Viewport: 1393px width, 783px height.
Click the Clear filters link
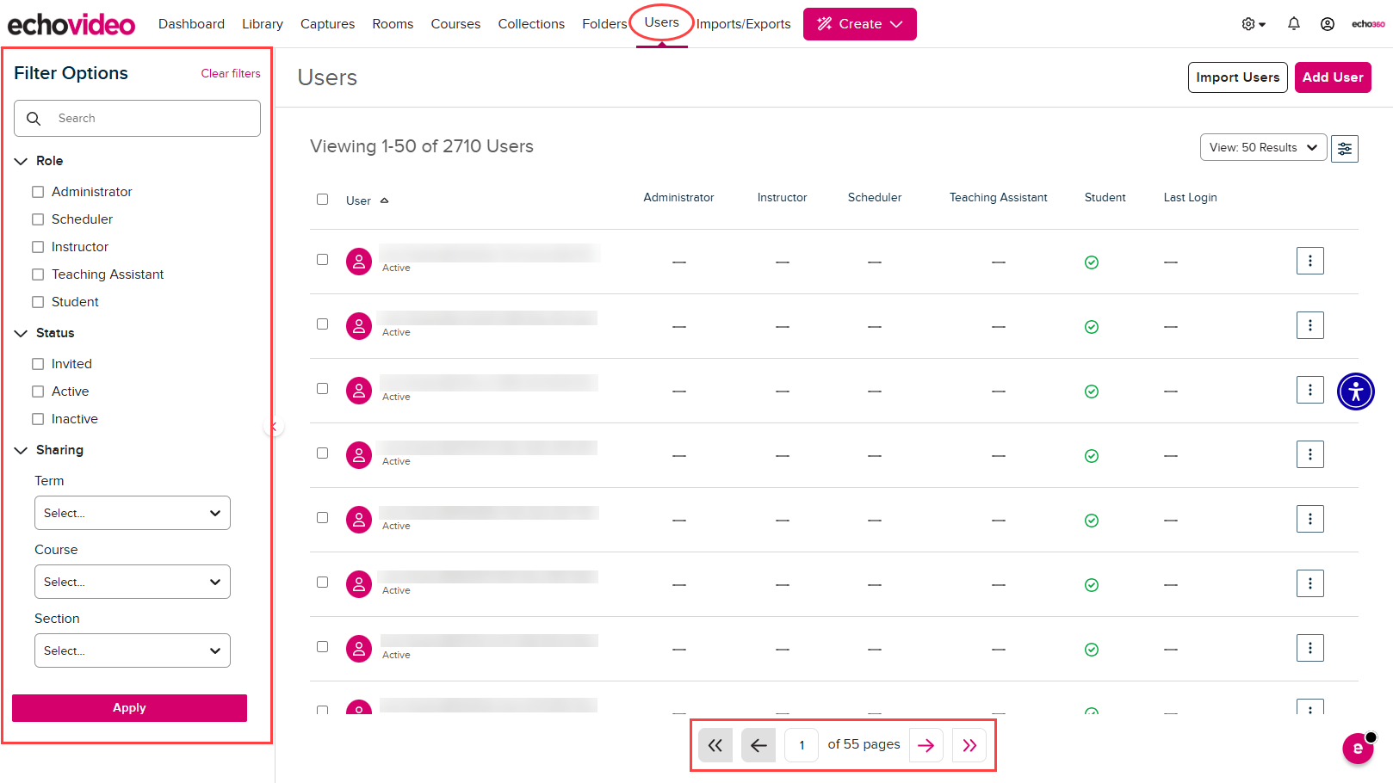pos(230,73)
